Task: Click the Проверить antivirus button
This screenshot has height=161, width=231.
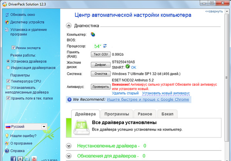Action: coord(101,87)
